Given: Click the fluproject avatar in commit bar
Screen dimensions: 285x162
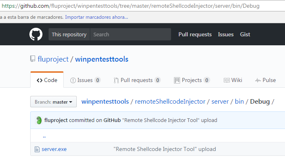Looking at the screenshot, I should tap(39, 120).
